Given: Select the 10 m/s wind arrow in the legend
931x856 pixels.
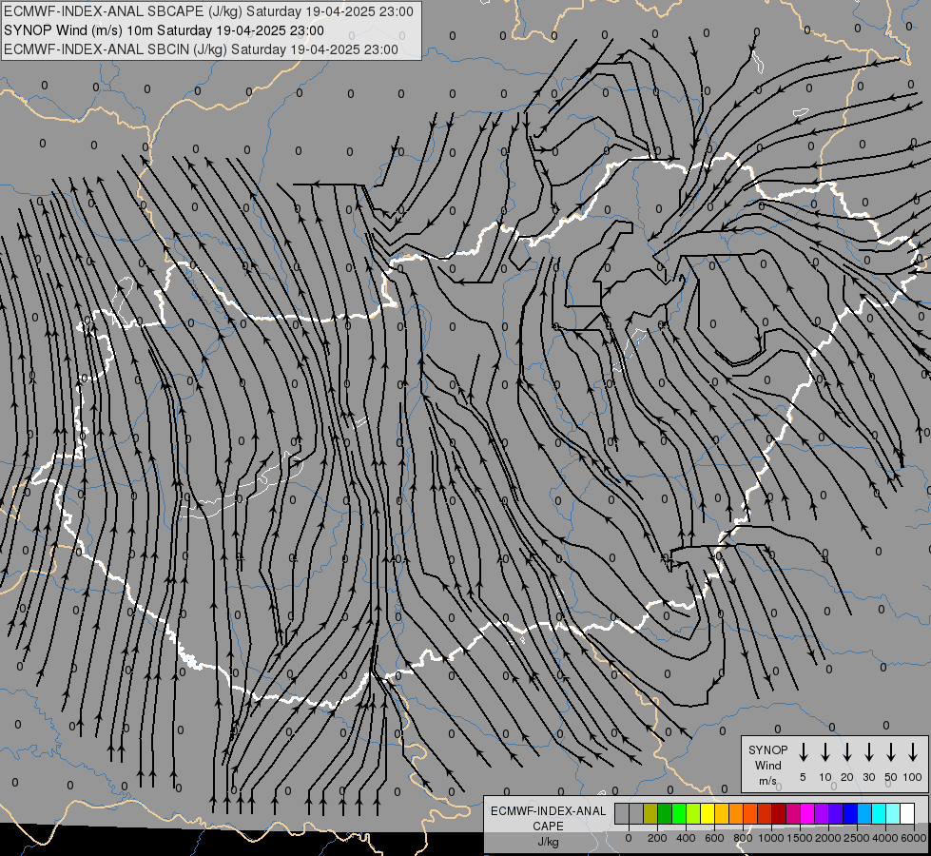Looking at the screenshot, I should [825, 752].
